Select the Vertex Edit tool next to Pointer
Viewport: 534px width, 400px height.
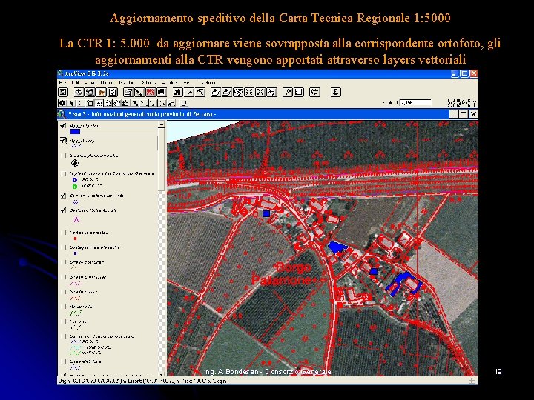click(x=80, y=103)
